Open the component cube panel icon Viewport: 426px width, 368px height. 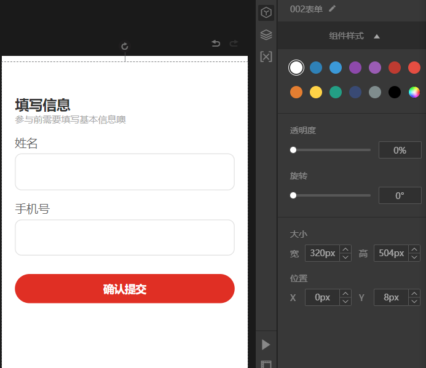point(266,12)
